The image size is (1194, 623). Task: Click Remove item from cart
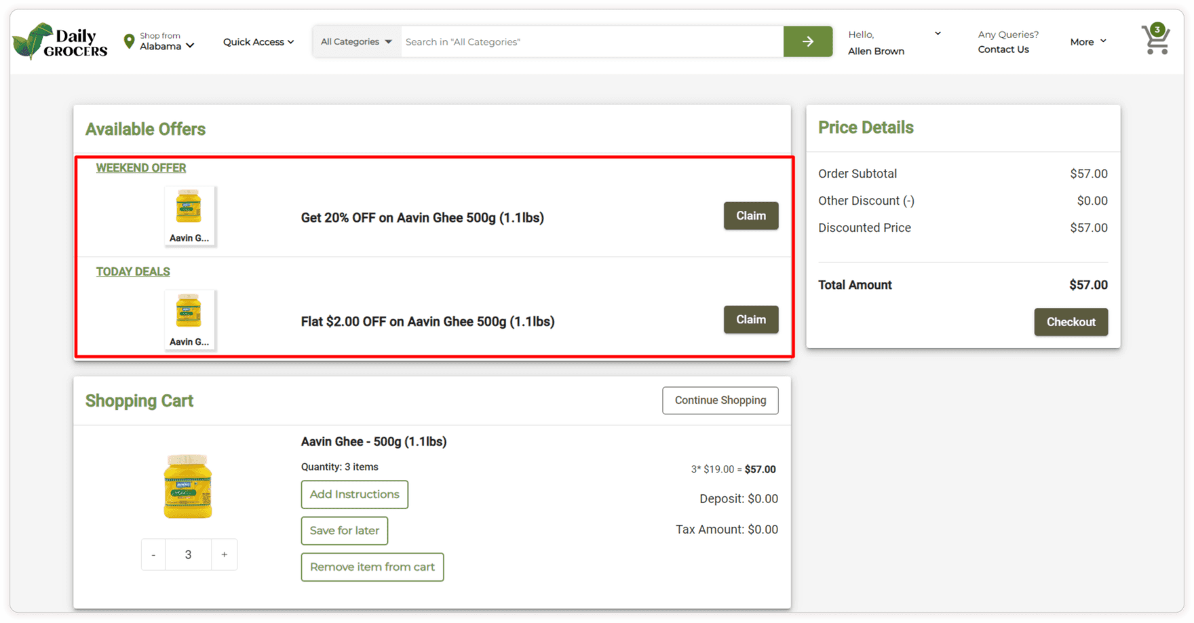coord(372,567)
